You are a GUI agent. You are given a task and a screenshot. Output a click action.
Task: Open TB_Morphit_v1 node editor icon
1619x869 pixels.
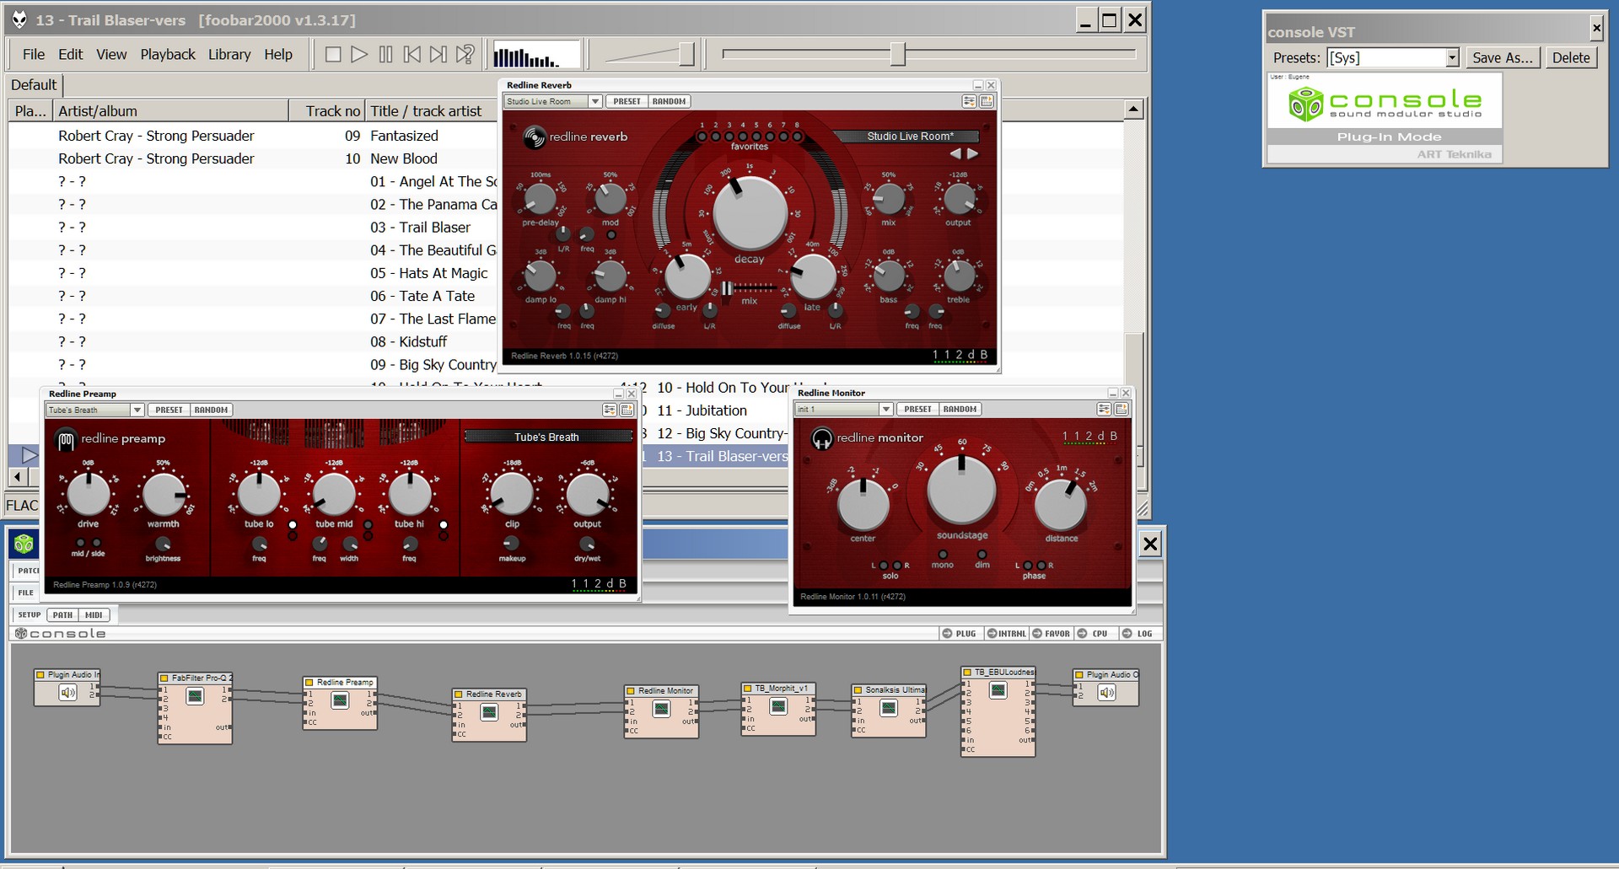778,706
